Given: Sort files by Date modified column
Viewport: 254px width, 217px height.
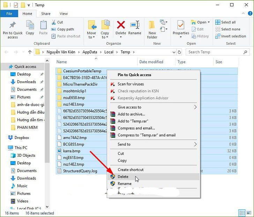Looking at the screenshot, I should [x=151, y=62].
